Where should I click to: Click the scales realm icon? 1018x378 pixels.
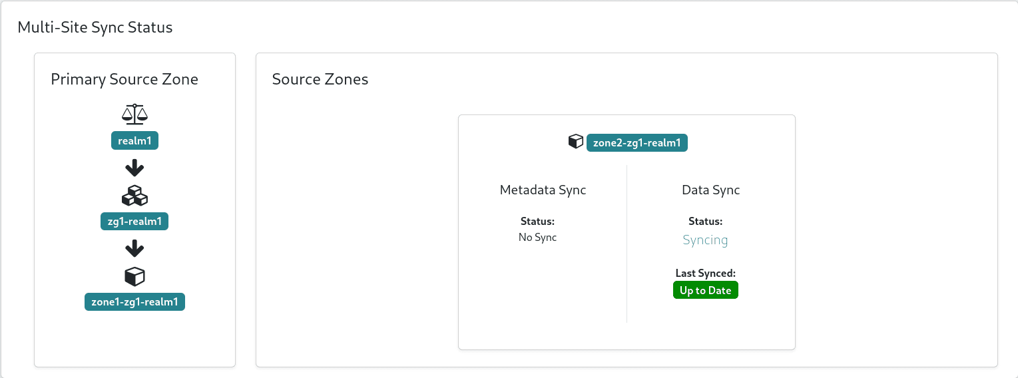(134, 114)
